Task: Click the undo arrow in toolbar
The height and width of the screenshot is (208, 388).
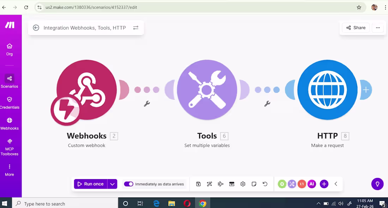Action: pos(265,184)
